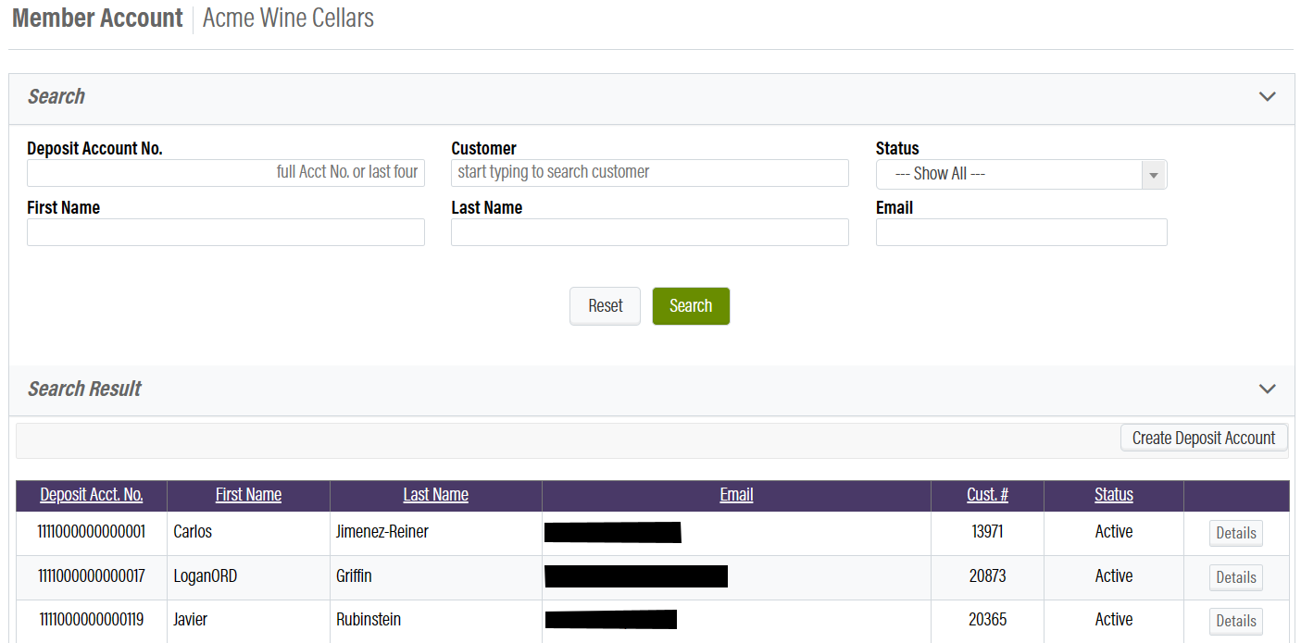Sort results by Cust. # column

click(x=986, y=494)
